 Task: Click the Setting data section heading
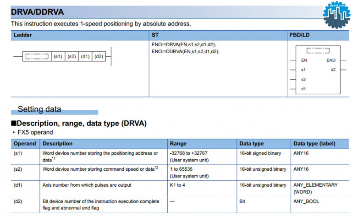coord(39,109)
